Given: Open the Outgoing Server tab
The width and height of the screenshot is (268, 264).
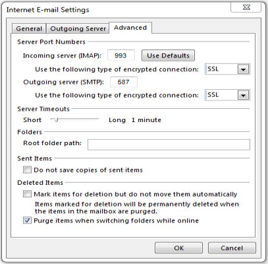Looking at the screenshot, I should (78, 28).
